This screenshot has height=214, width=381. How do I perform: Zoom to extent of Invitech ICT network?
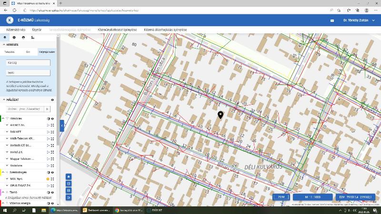click(x=52, y=146)
